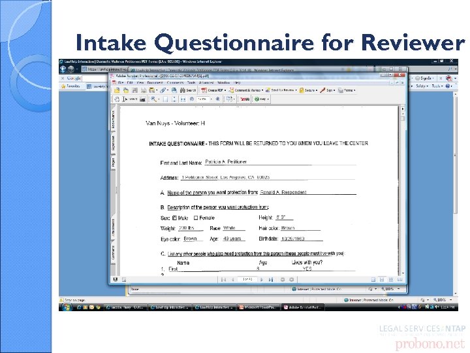
Task: Click the Zoom In magnifier tool
Action: pos(153,99)
